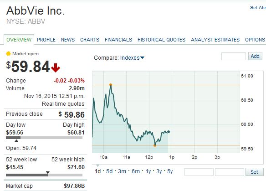The height and width of the screenshot is (191, 266).
Task: Click the 52 week range triangle marker
Action: (48, 172)
